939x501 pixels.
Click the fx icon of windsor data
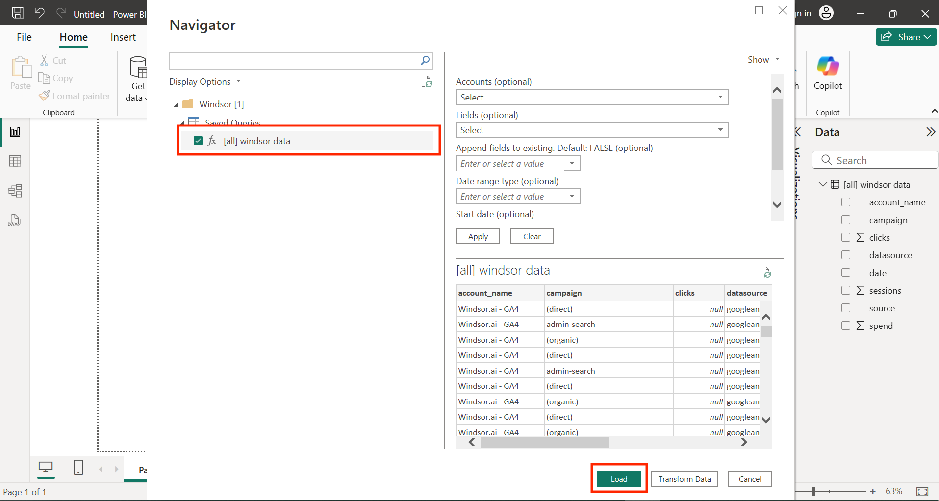click(212, 141)
